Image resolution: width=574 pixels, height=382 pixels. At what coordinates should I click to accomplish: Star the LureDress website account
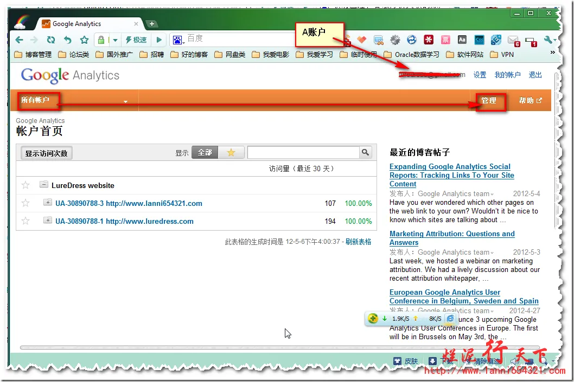point(25,185)
